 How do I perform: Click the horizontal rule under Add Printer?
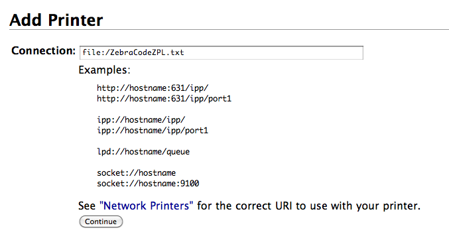pos(229,29)
